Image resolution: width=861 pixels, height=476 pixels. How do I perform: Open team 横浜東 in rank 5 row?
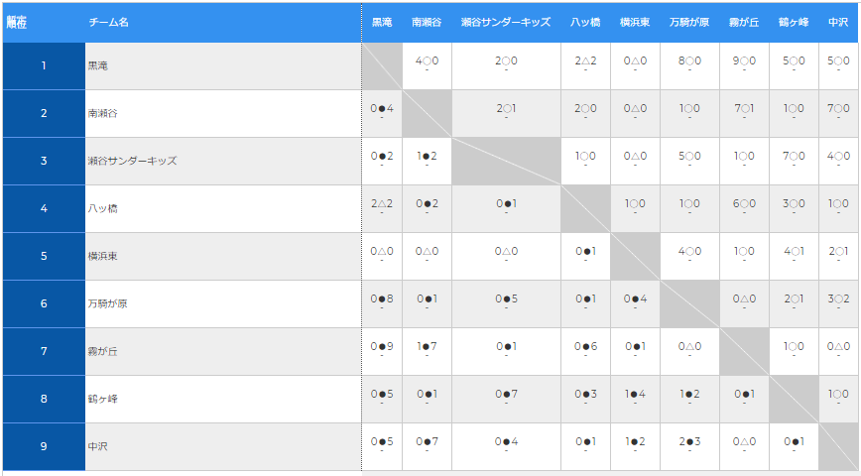[103, 257]
